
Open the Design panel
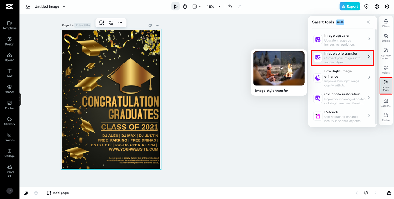(10, 41)
